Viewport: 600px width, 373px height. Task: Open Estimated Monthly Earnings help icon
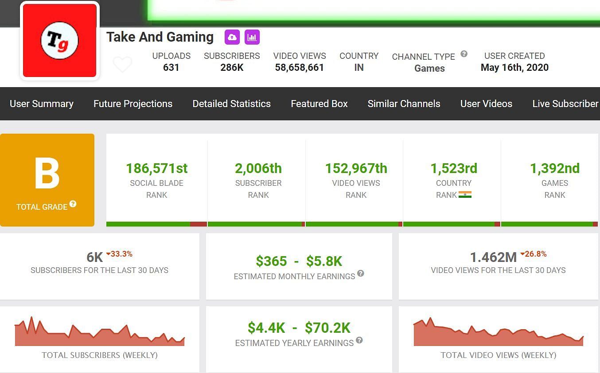(361, 273)
